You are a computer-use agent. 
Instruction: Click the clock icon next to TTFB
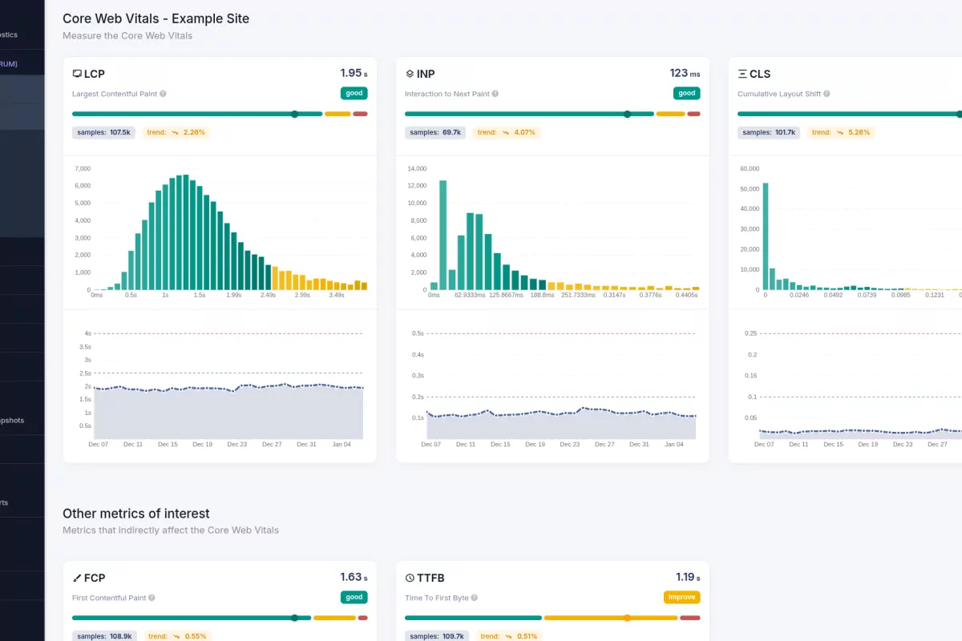click(408, 578)
